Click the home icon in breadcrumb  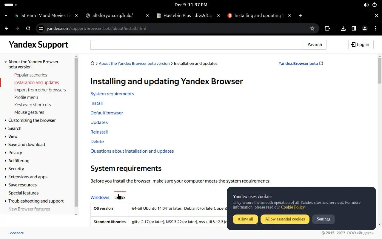point(93,63)
